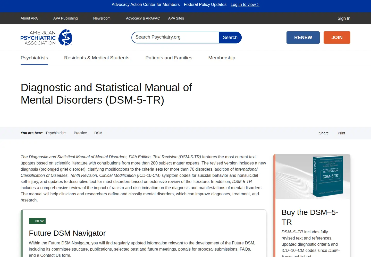Open the Membership navigation tab

222,58
